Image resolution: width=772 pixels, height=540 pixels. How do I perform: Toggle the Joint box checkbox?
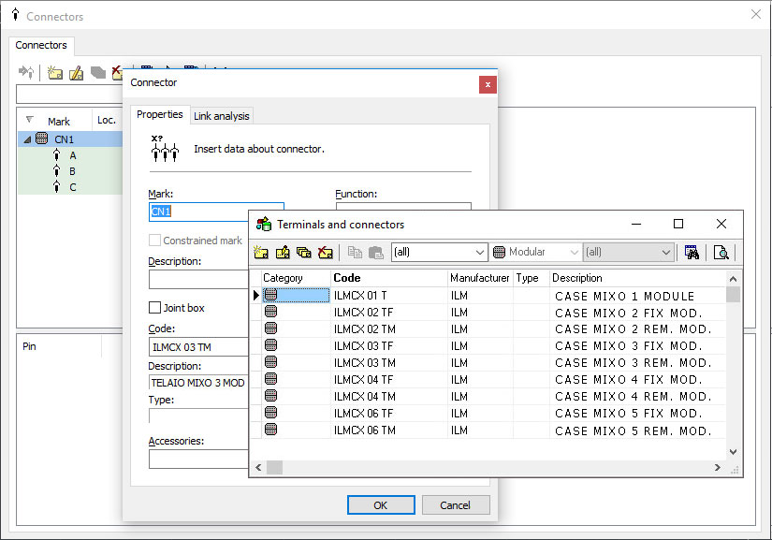[x=154, y=308]
